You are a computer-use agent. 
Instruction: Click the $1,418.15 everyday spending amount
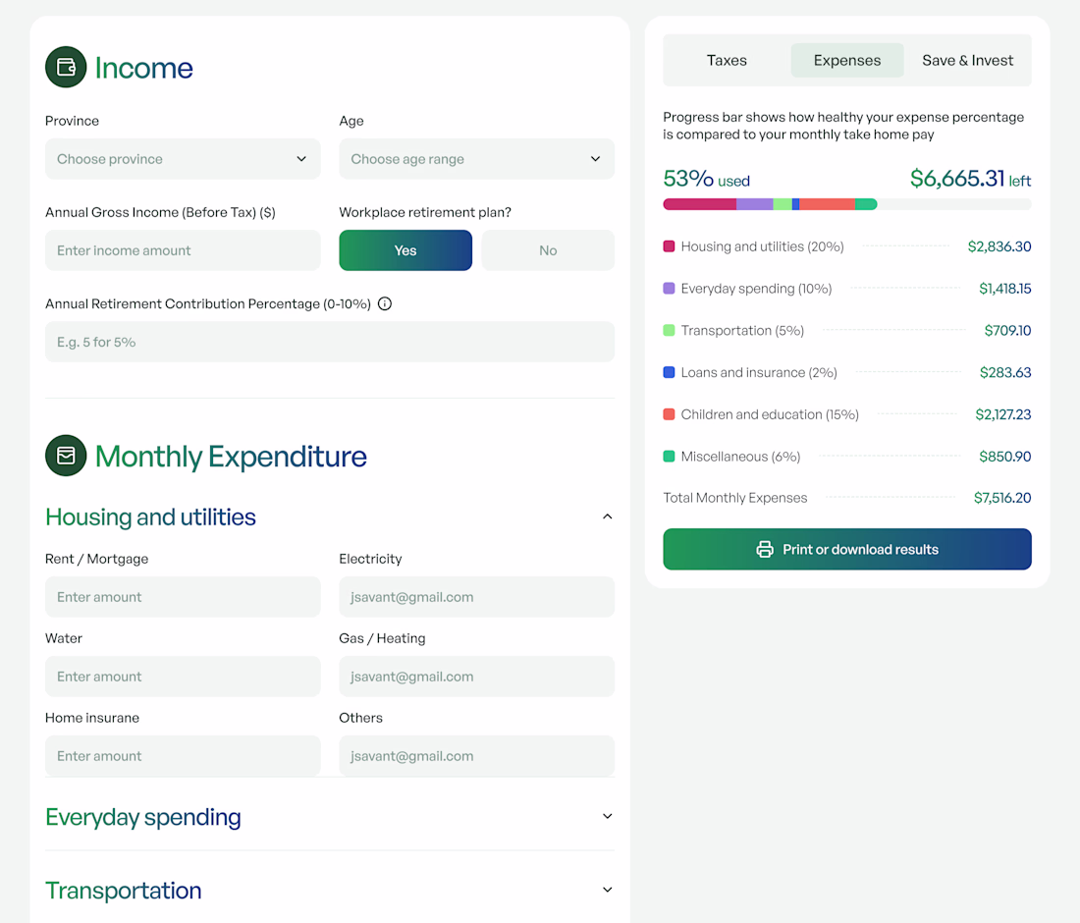(x=1005, y=288)
